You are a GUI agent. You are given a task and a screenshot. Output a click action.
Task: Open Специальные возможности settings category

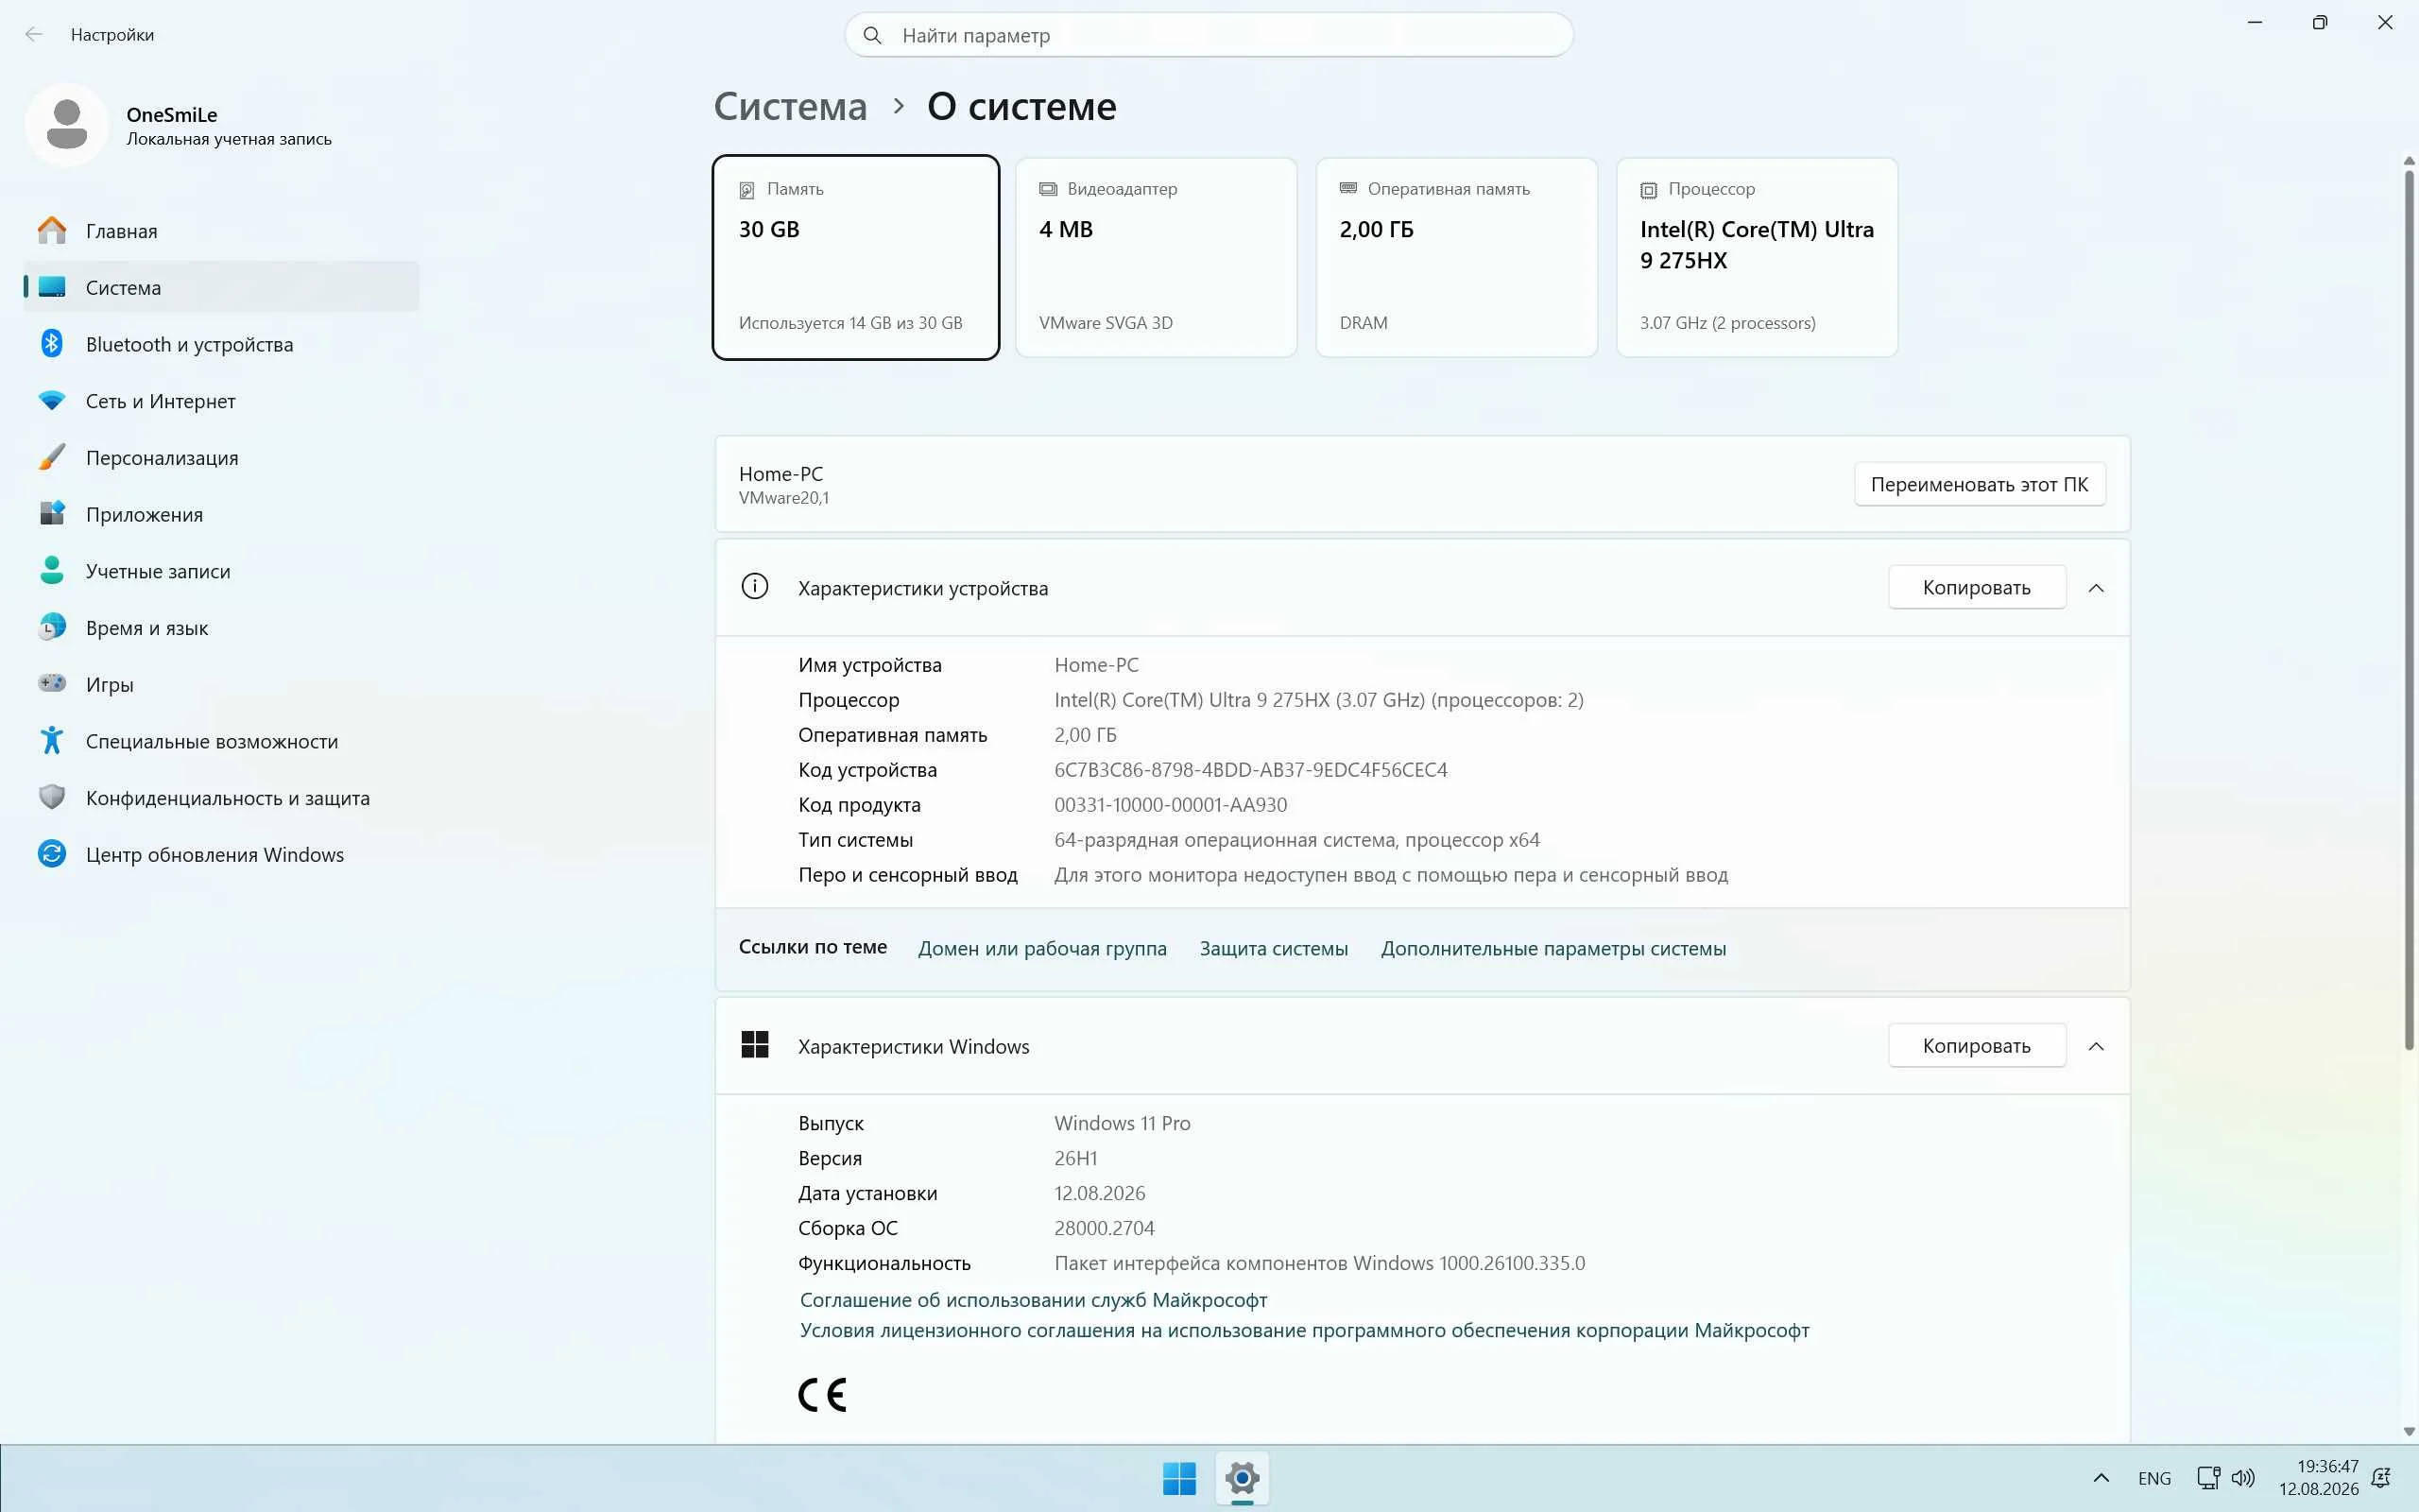point(221,741)
